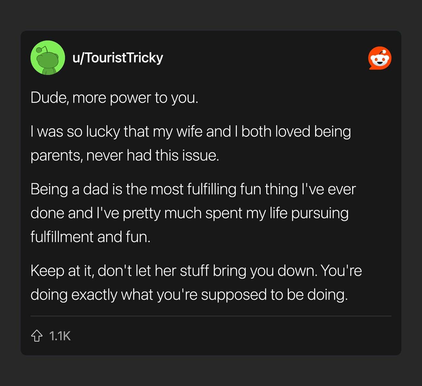Click the line starting "doing exactly what you're"
422x386 pixels.
pos(189,295)
